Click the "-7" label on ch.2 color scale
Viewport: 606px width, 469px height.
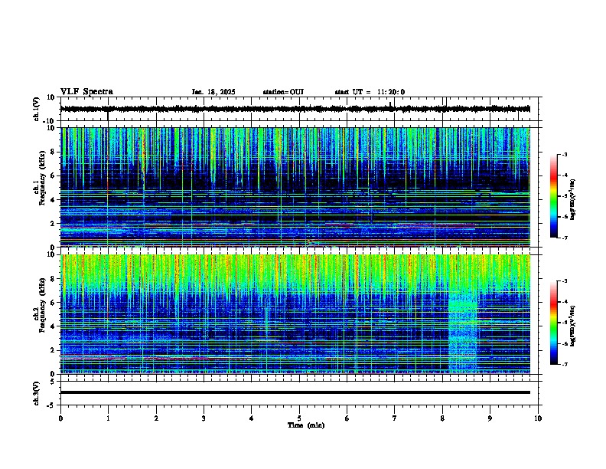pos(564,364)
